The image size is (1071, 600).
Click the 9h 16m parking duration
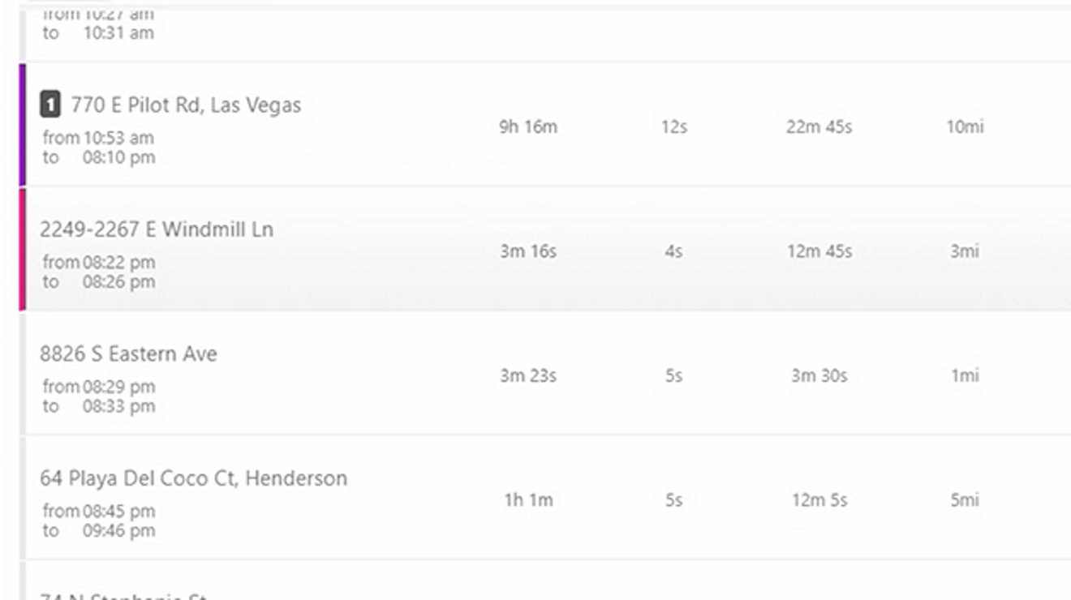point(529,126)
